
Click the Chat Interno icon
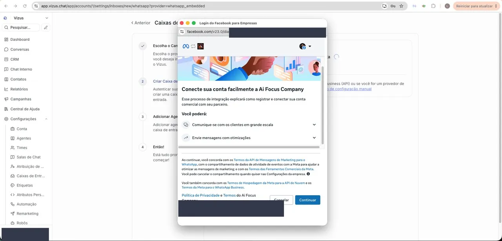pos(6,69)
